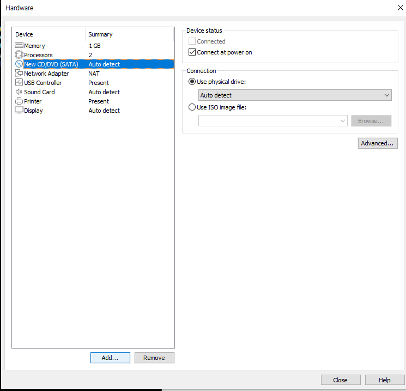The height and width of the screenshot is (391, 406).
Task: Close the Hardware dialog with Close button
Action: 341,380
